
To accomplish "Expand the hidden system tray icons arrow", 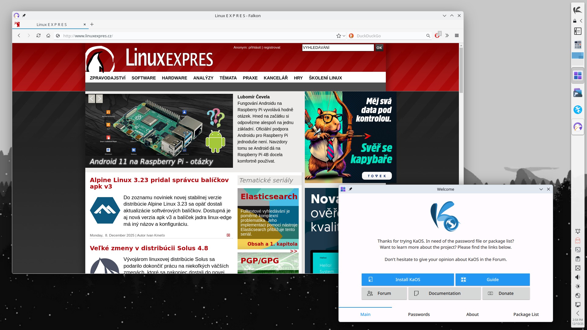I will coord(578,313).
